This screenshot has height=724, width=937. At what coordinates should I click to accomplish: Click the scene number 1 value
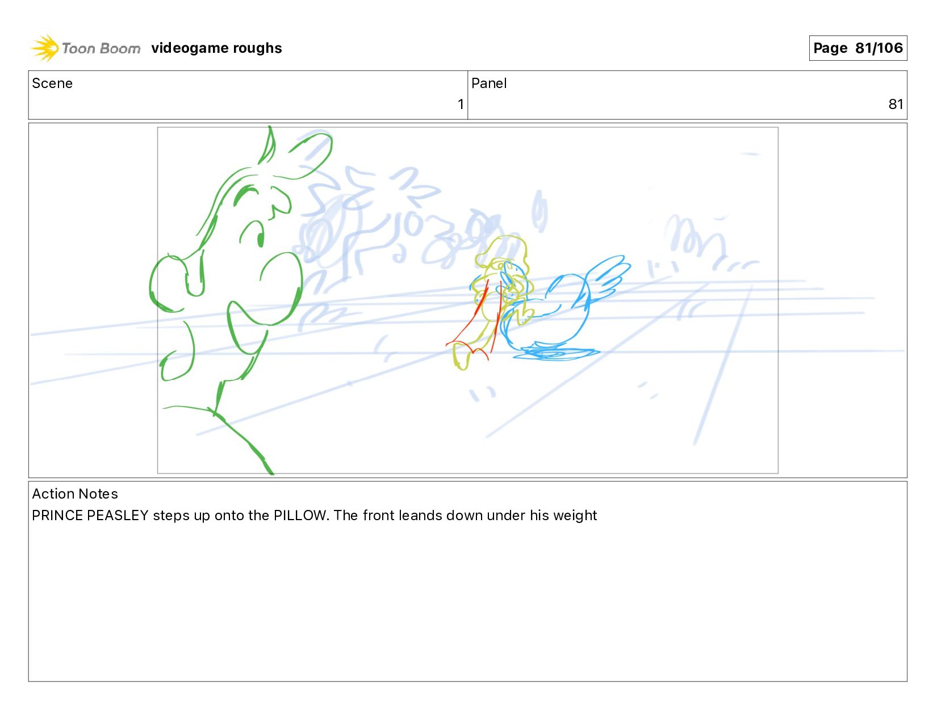coord(461,104)
